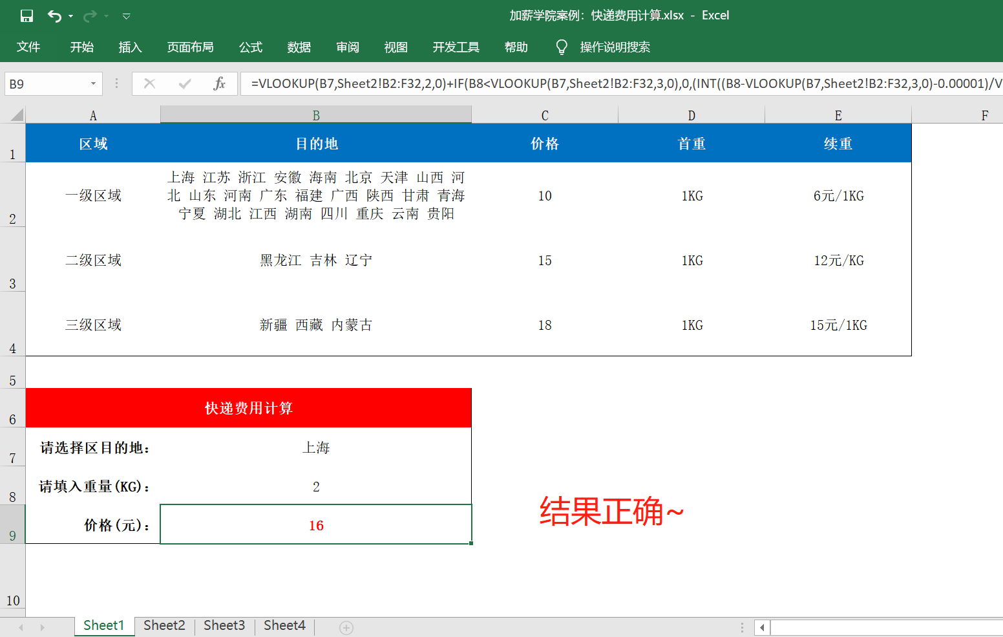Click the next sheet navigation arrow
Viewport: 1003px width, 637px height.
click(43, 627)
